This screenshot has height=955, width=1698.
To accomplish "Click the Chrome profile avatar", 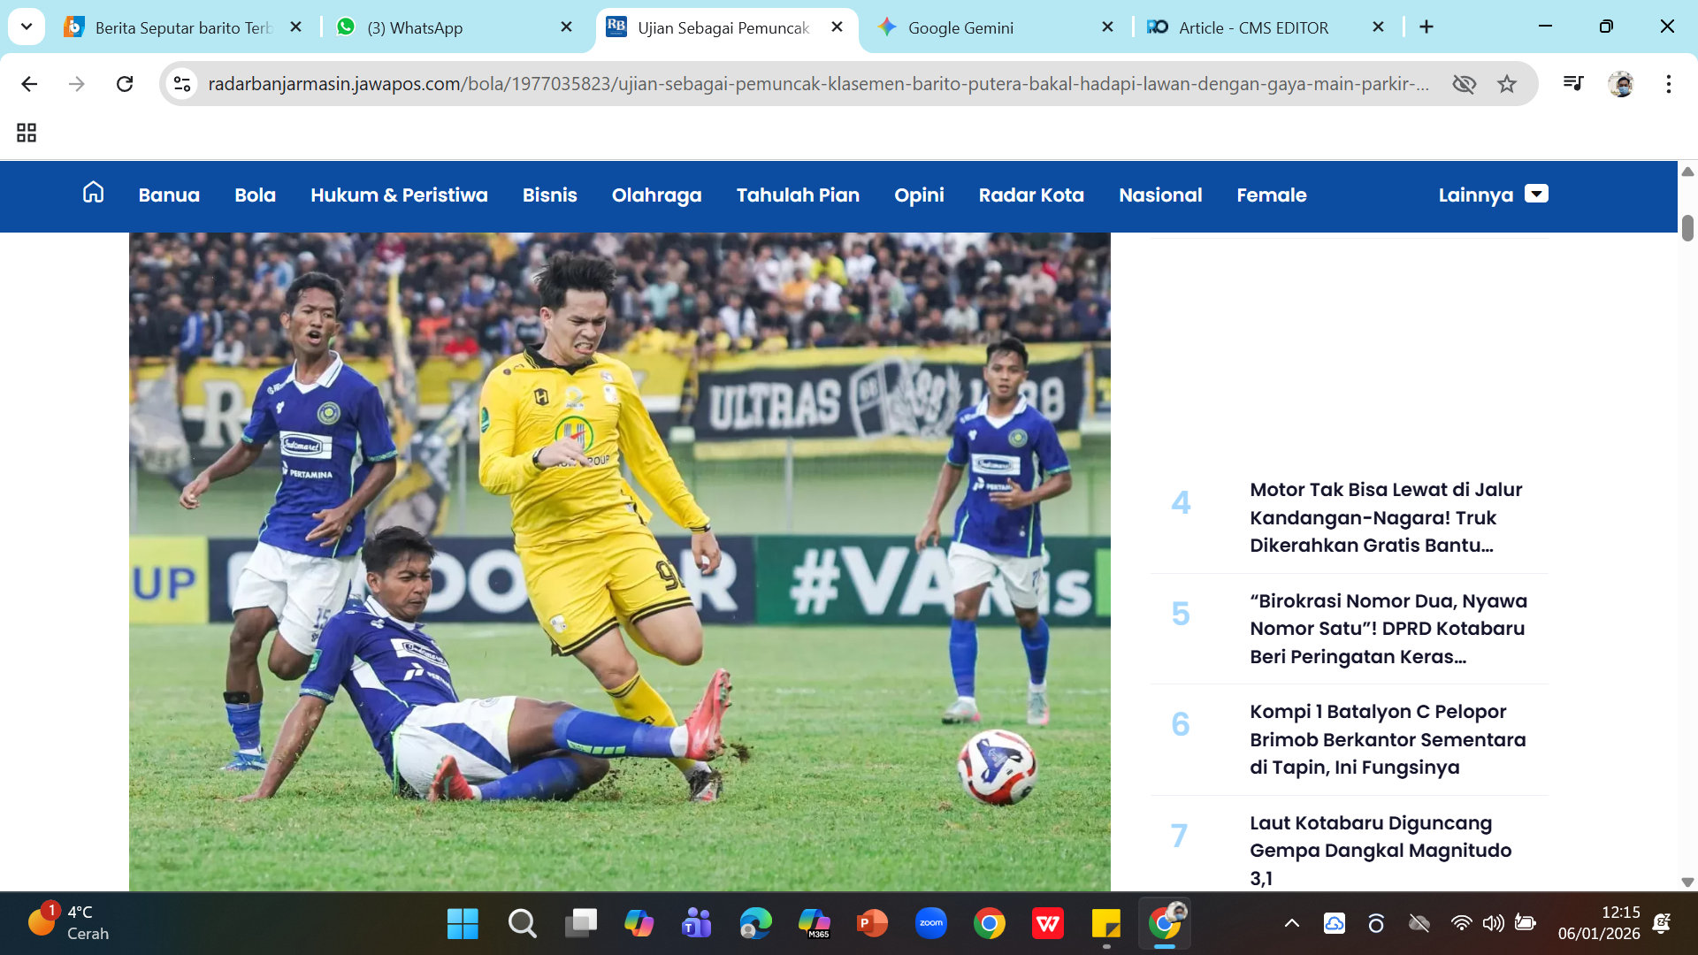I will pyautogui.click(x=1622, y=84).
